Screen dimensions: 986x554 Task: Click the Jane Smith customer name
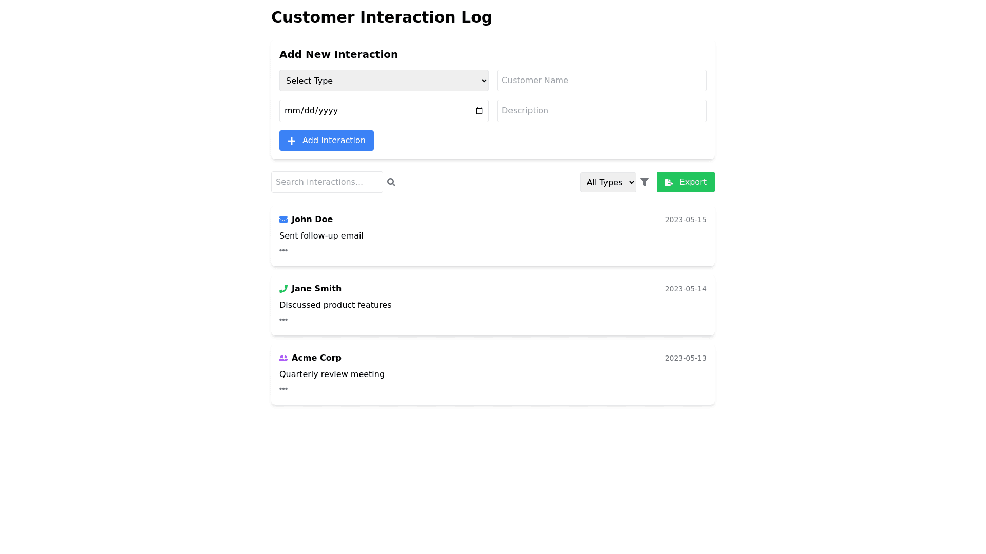tap(316, 289)
